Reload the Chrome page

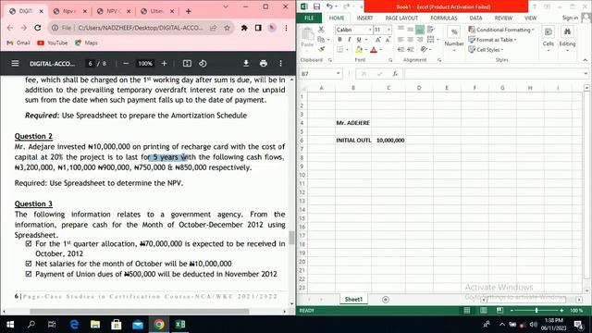pos(37,28)
